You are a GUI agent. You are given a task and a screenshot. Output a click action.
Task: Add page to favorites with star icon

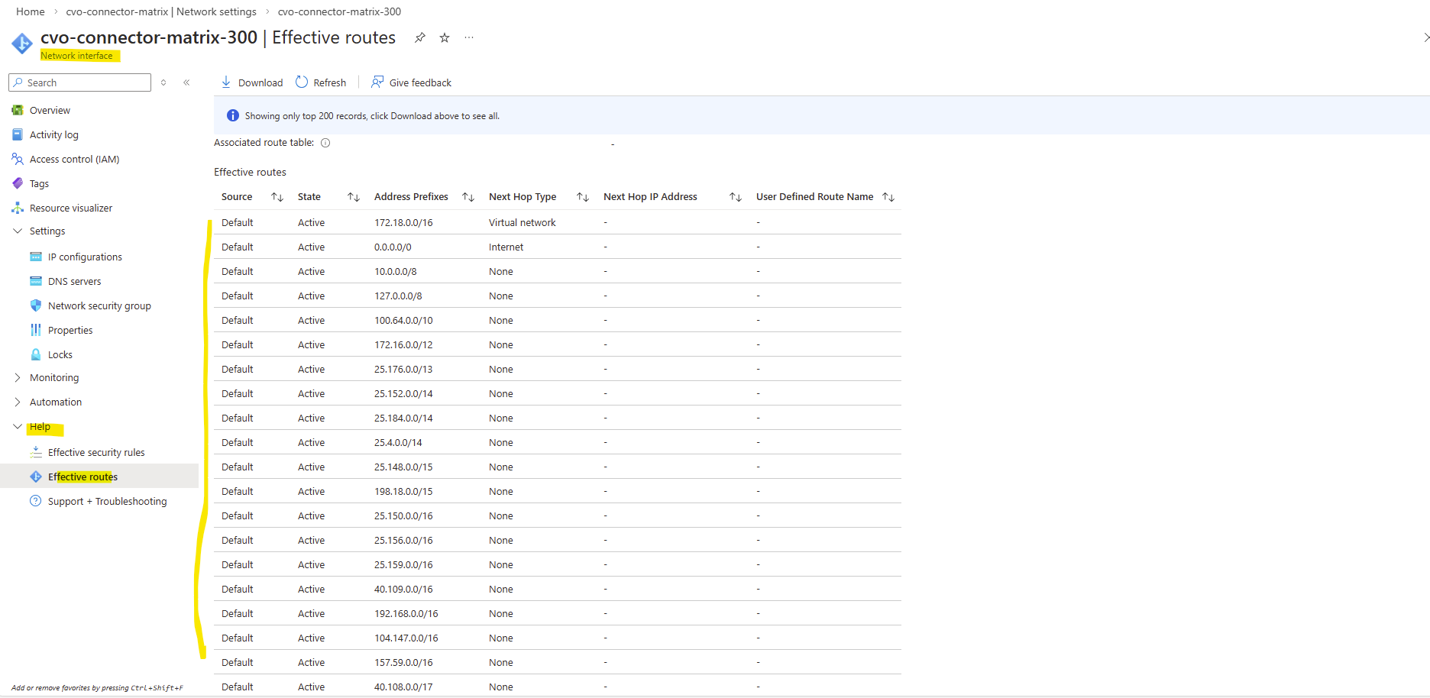445,38
